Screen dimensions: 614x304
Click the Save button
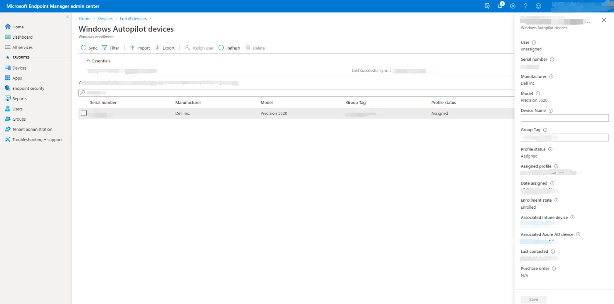tap(534, 300)
